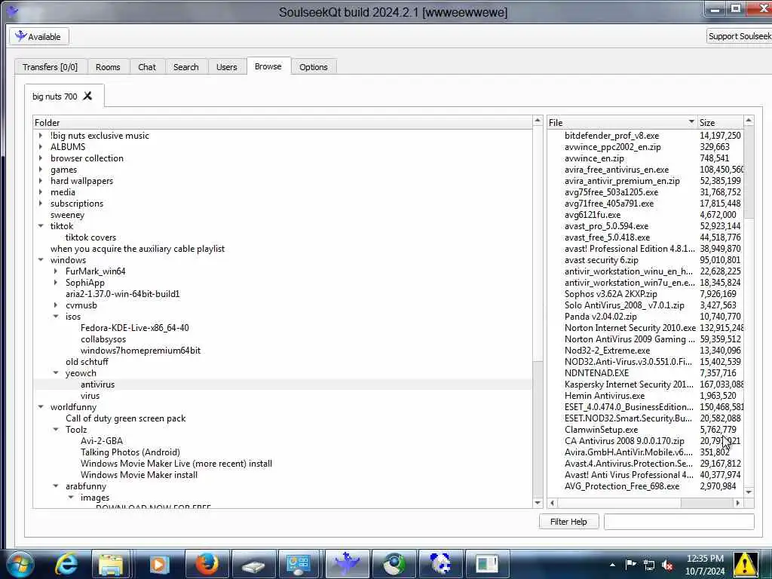Screen dimensions: 772x579
Task: Switch to the Transfers [0/0] tab
Action: [x=51, y=67]
